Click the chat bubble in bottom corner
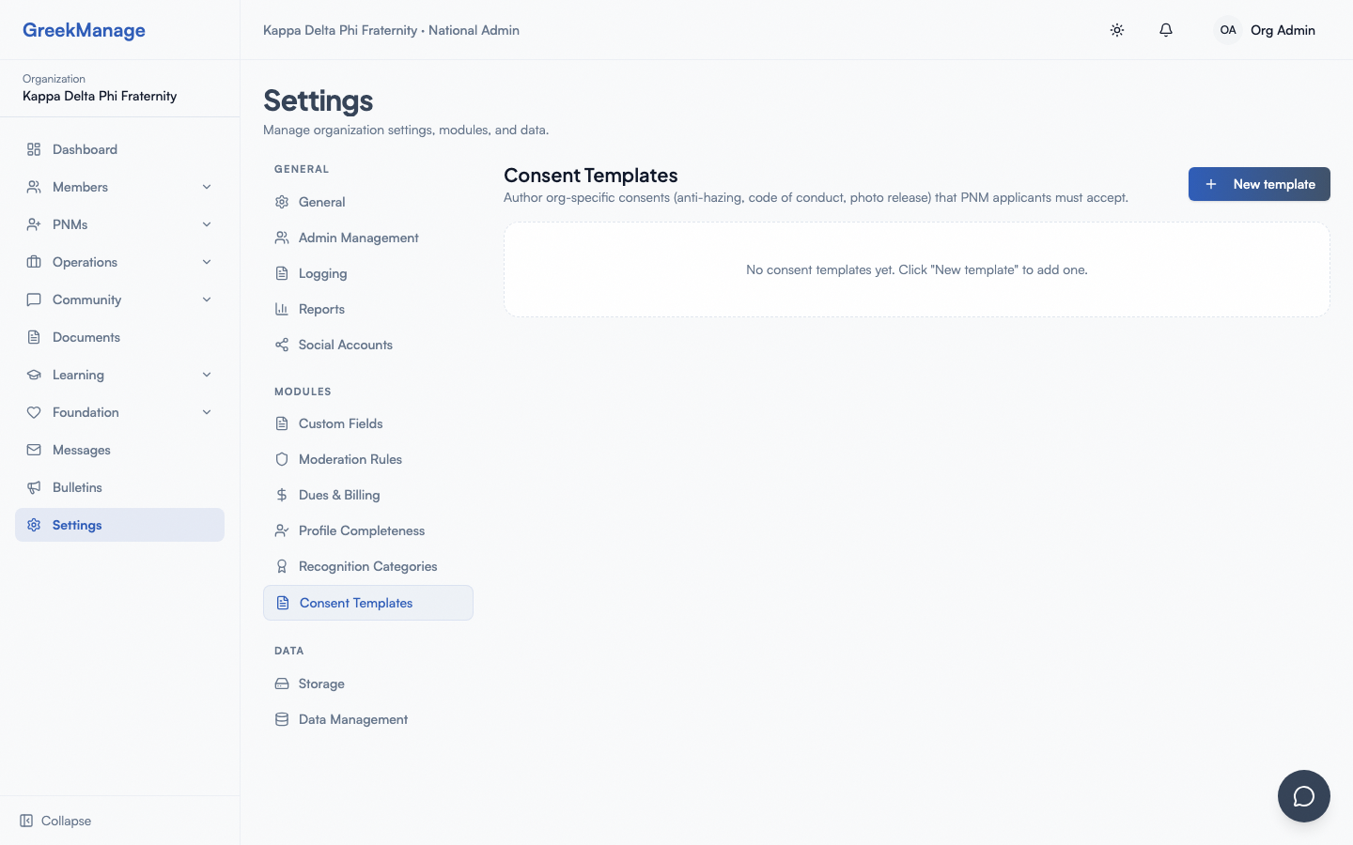 tap(1304, 796)
